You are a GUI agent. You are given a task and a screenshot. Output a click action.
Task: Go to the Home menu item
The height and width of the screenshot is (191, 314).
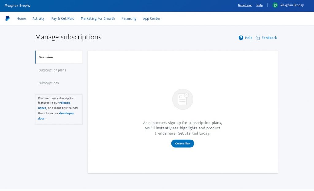tap(21, 18)
